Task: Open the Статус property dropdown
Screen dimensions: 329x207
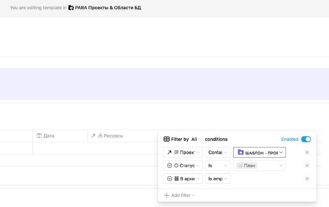Action: [183, 166]
